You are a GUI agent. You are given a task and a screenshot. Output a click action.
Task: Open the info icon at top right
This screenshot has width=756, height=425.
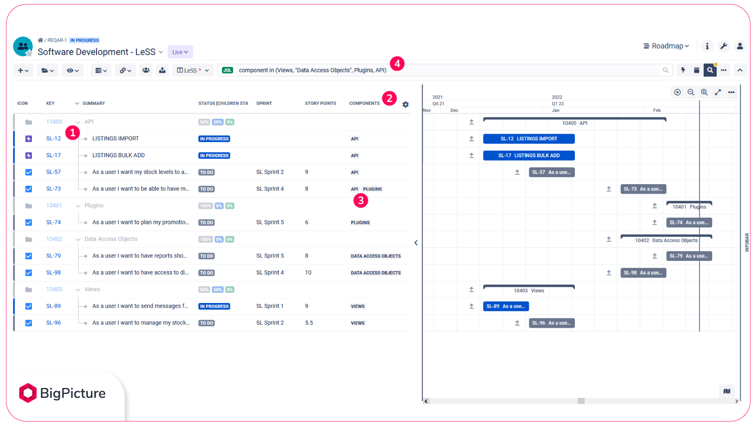pyautogui.click(x=707, y=46)
